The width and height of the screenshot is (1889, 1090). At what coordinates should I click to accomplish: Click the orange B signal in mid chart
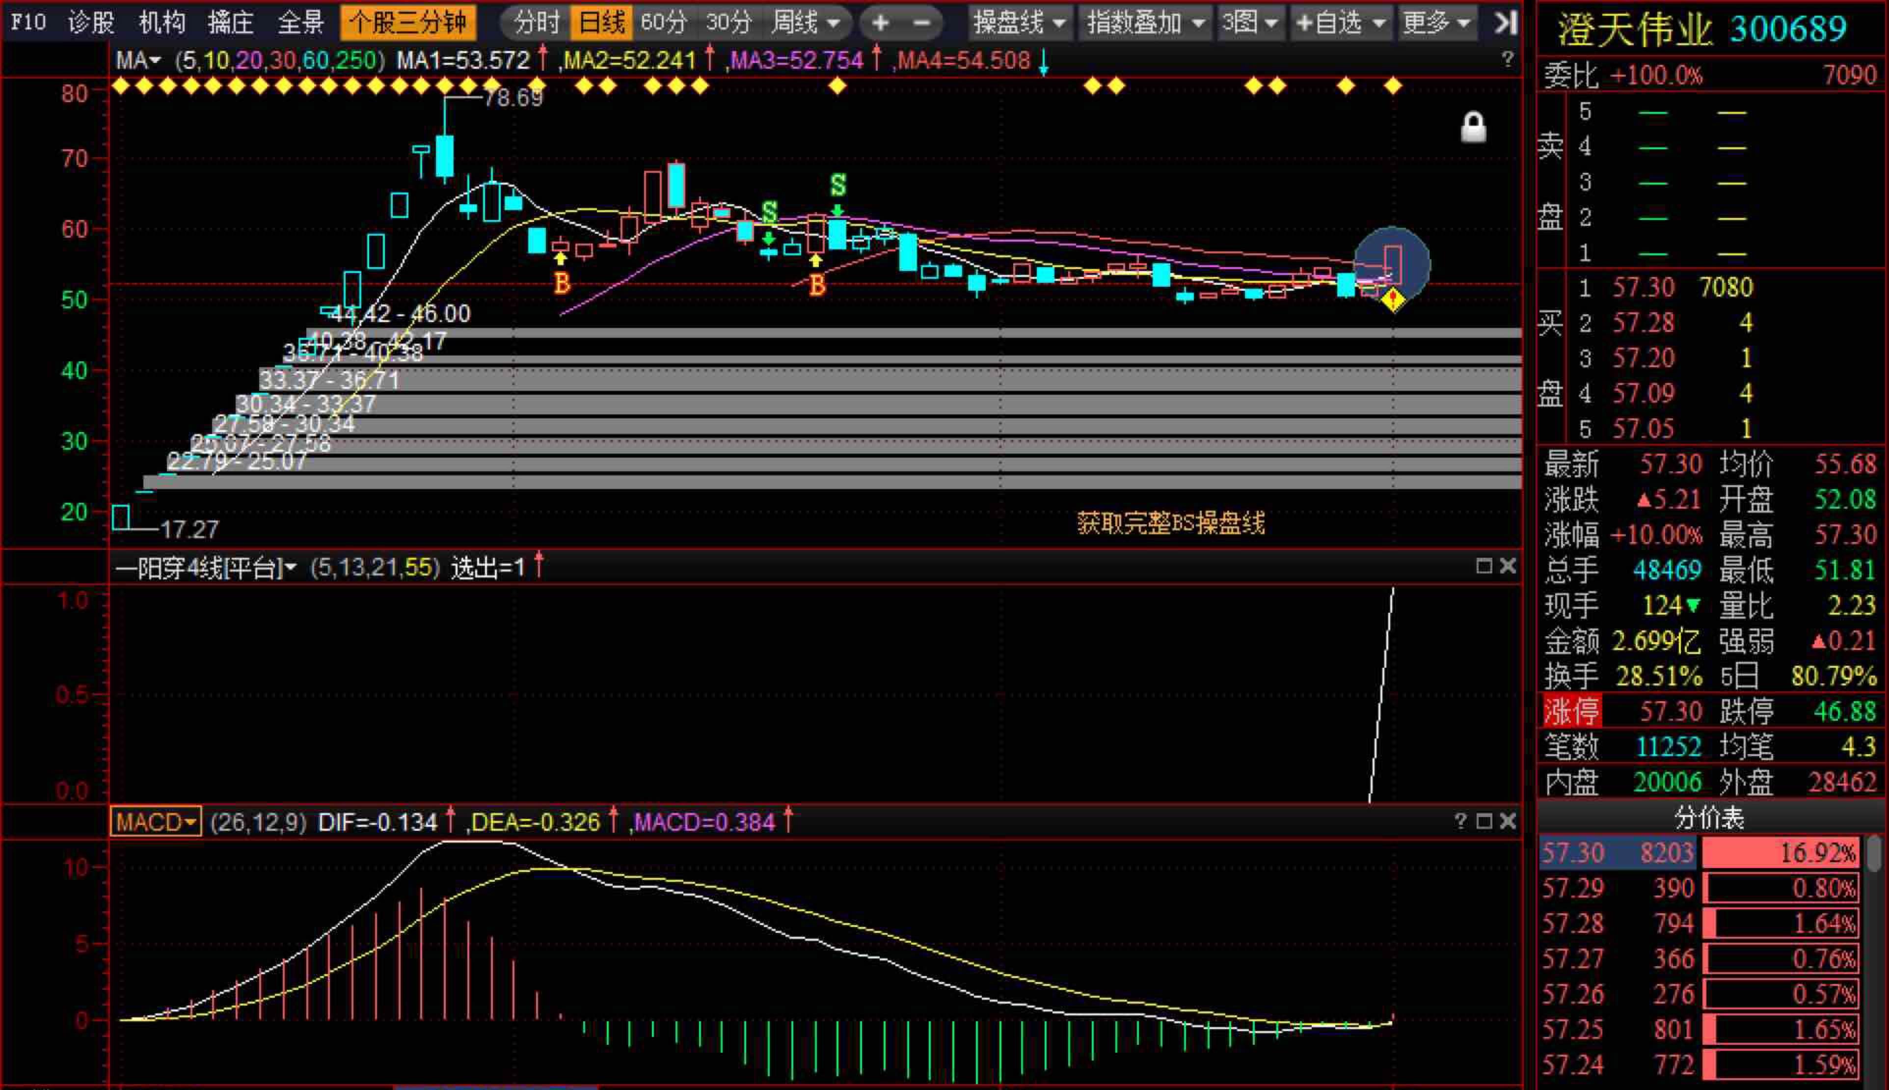point(816,284)
